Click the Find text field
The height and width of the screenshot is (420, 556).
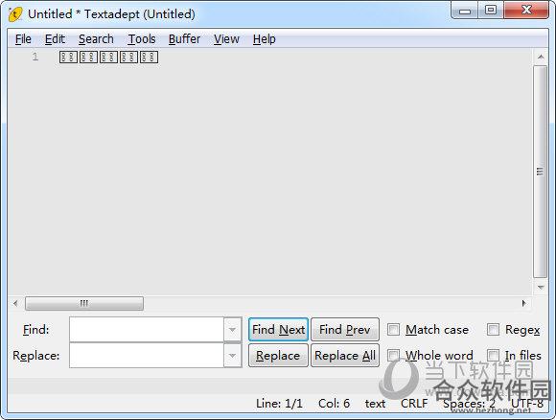click(147, 330)
